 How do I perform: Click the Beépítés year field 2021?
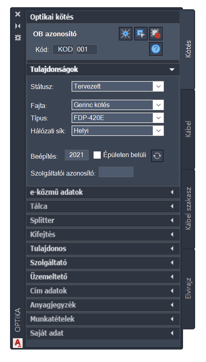[x=77, y=155]
